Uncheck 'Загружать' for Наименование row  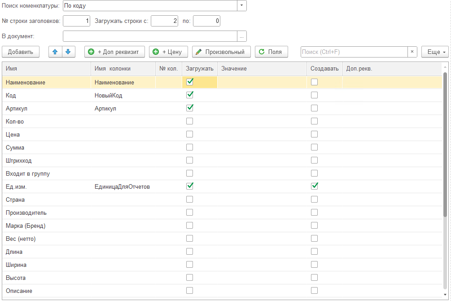[189, 82]
